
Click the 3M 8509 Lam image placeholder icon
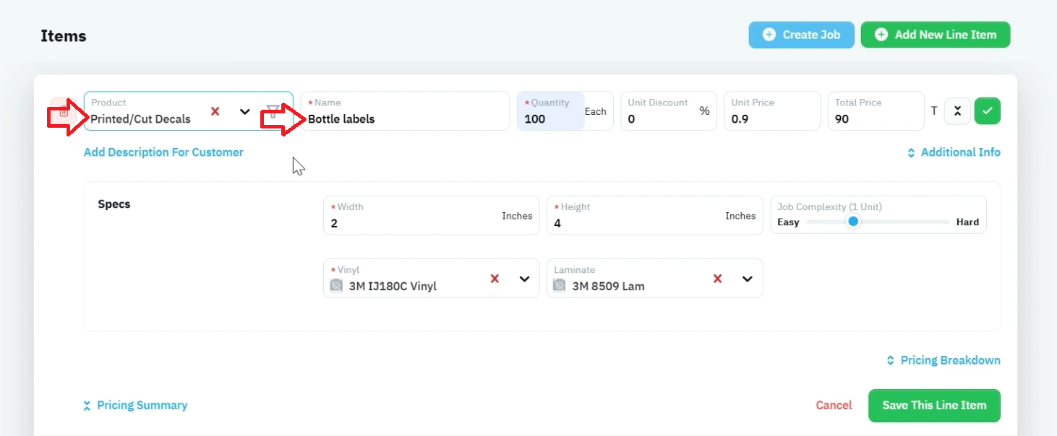click(560, 285)
